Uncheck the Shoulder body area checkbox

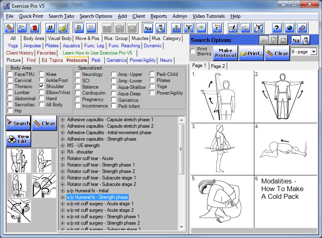pos(42,86)
